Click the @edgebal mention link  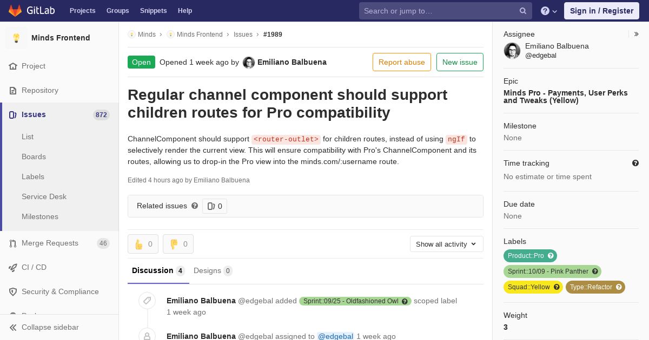[x=335, y=336]
